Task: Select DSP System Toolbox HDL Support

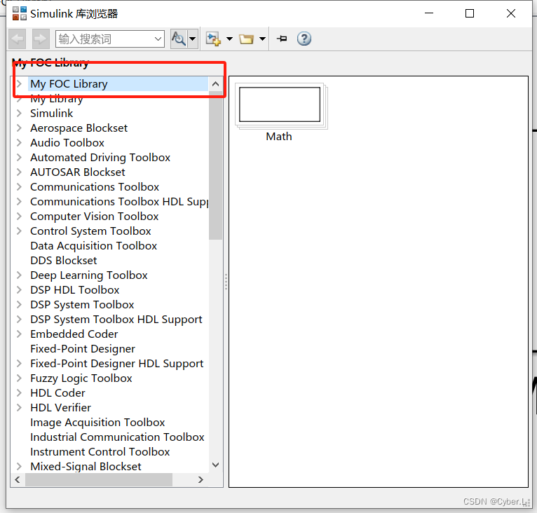Action: click(x=116, y=320)
